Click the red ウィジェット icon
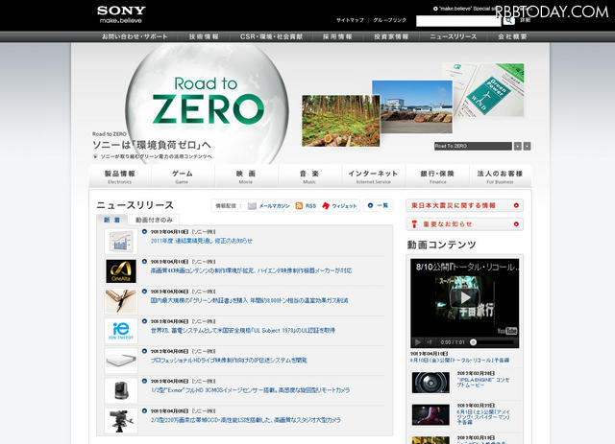Screen dimensions: 615x444 326,206
